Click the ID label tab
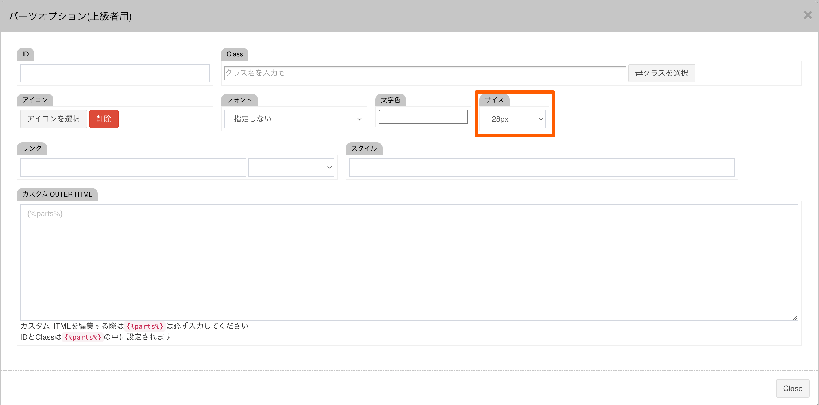The height and width of the screenshot is (405, 819). [x=25, y=54]
